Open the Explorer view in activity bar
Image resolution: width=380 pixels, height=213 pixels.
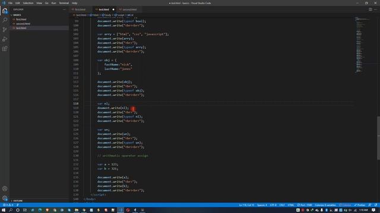tap(5, 11)
